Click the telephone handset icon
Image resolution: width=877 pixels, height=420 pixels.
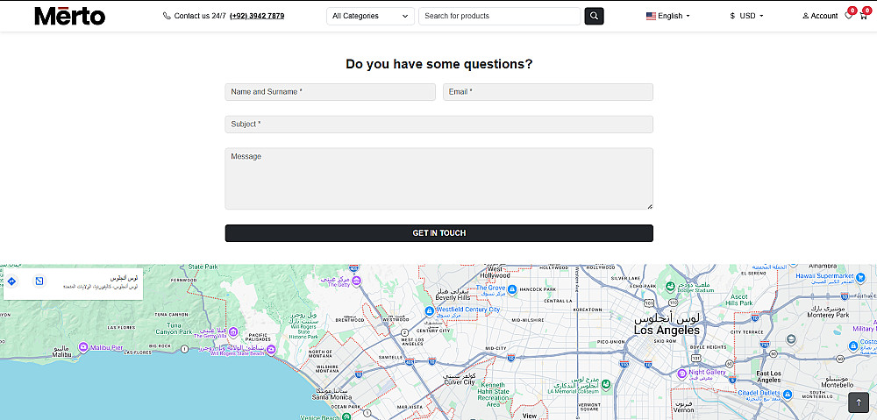pyautogui.click(x=167, y=16)
